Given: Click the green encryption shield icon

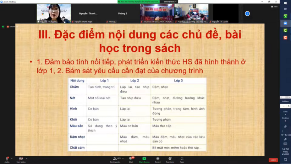Looking at the screenshot, I should coord(3,27).
